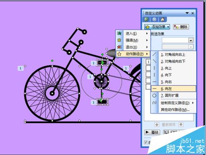The image size is (206, 155).
Task: Click the back navigation icon in task pane
Action: click(147, 19)
